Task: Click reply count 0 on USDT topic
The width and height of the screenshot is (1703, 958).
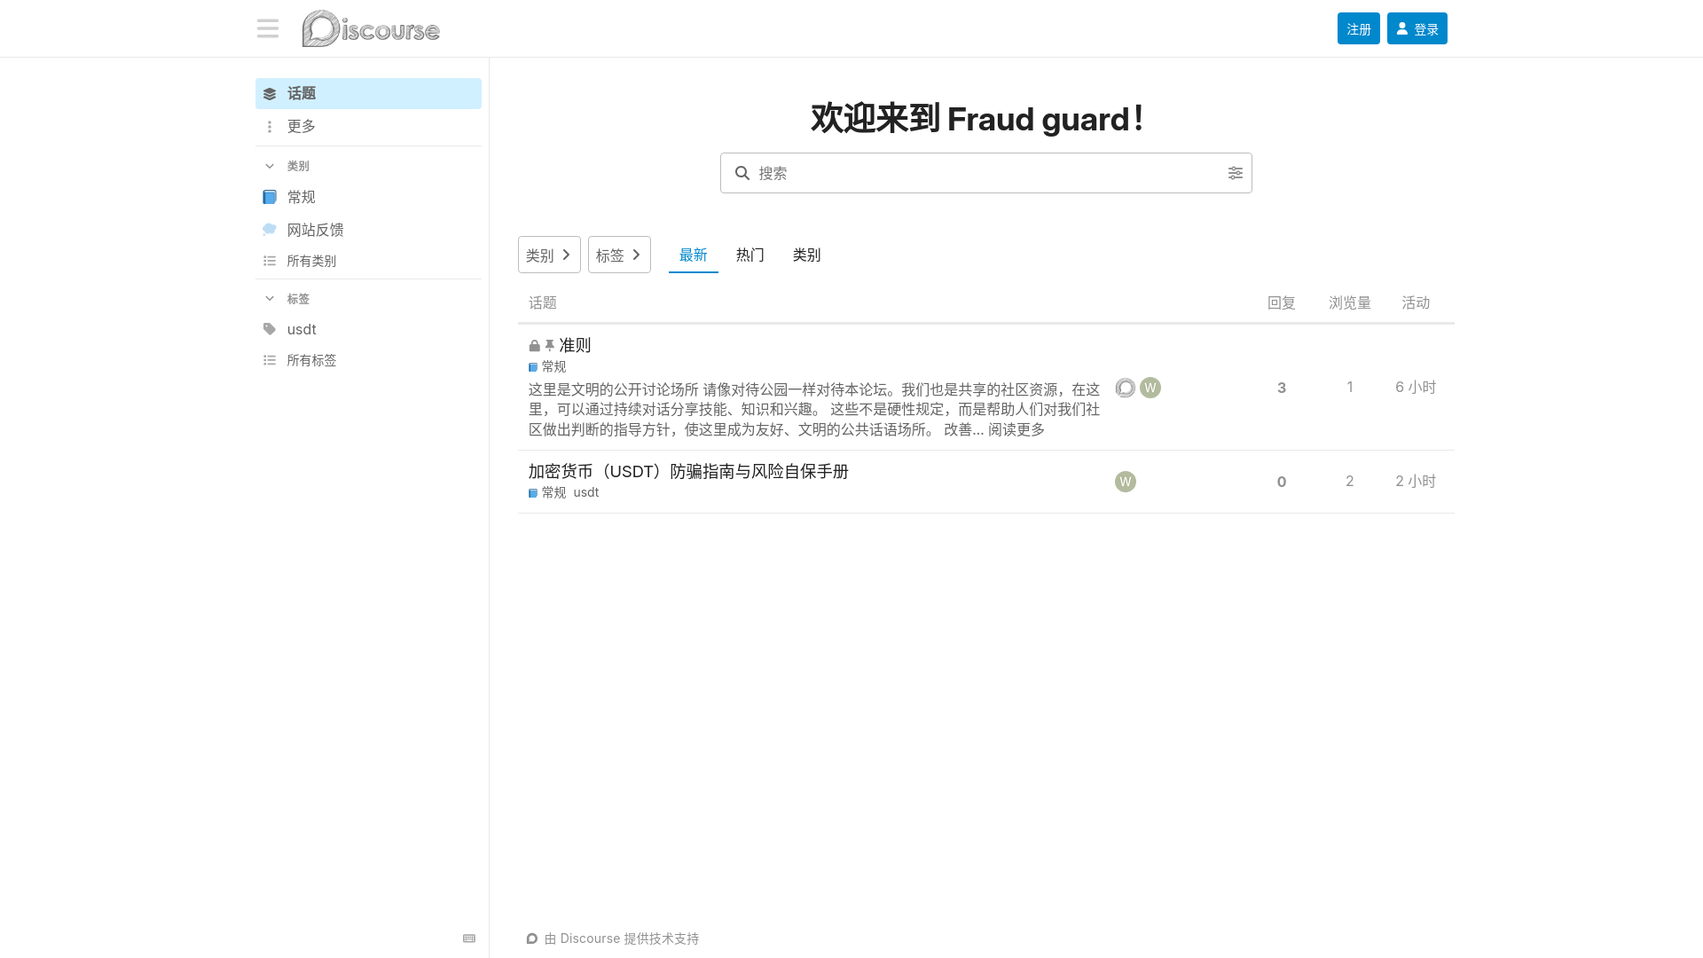Action: 1282,482
